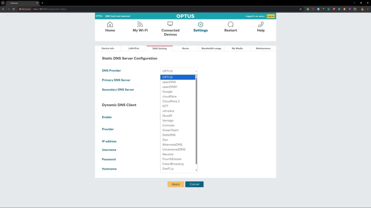
Task: Open the Chrome profile avatar
Action: [x=362, y=9]
